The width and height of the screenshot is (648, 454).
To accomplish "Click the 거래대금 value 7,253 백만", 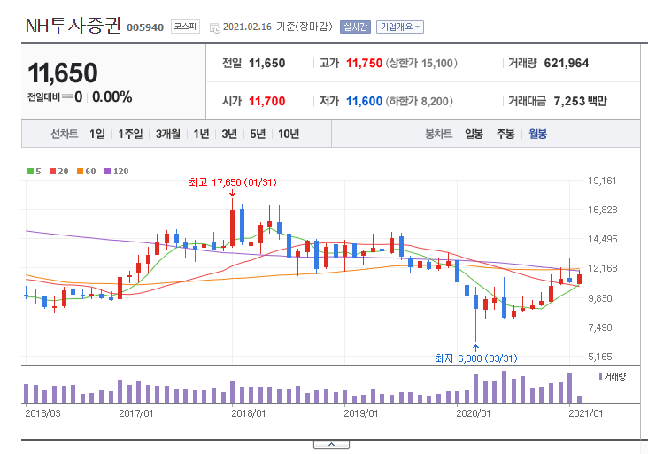I will pyautogui.click(x=580, y=101).
